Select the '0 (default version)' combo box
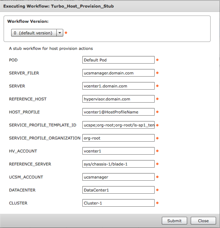 click(x=37, y=33)
